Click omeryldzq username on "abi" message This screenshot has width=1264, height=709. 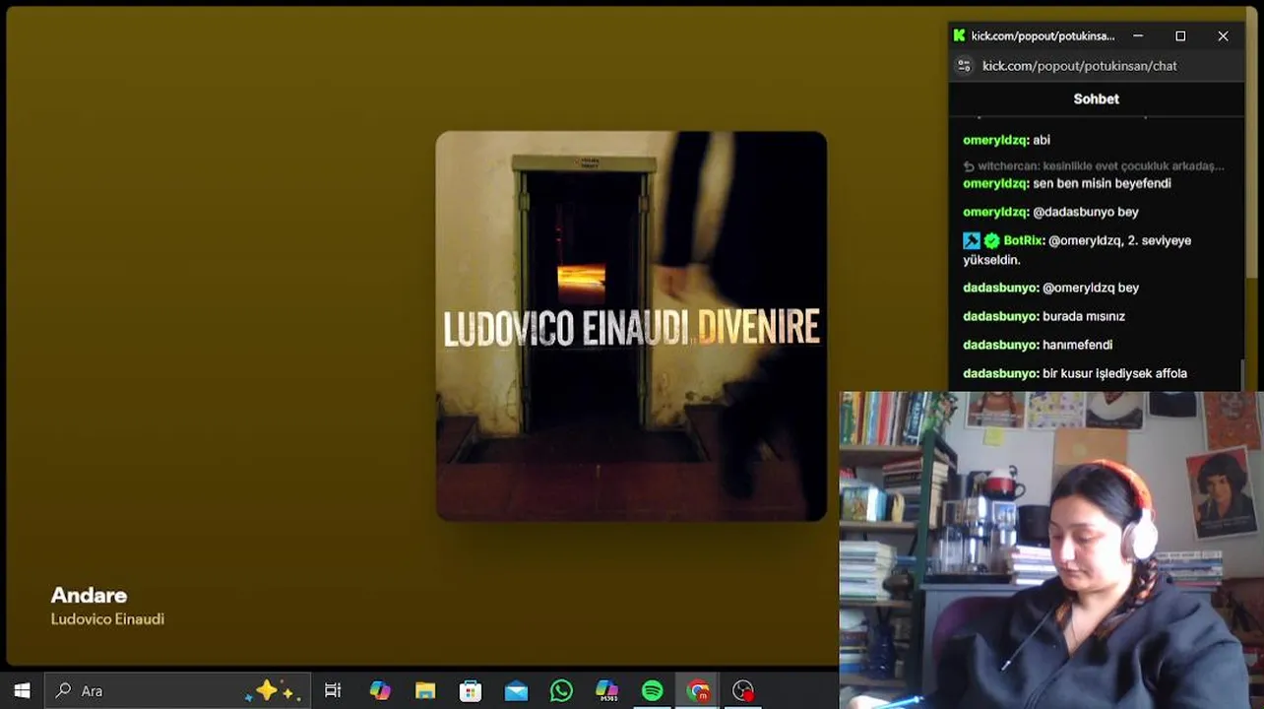(x=995, y=140)
